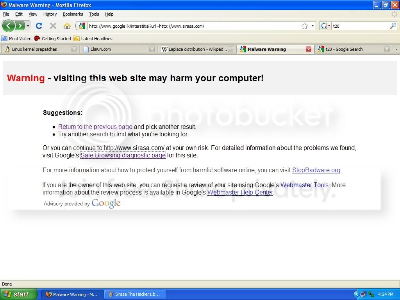Click the Done status bar text
The height and width of the screenshot is (300, 400).
(7, 284)
